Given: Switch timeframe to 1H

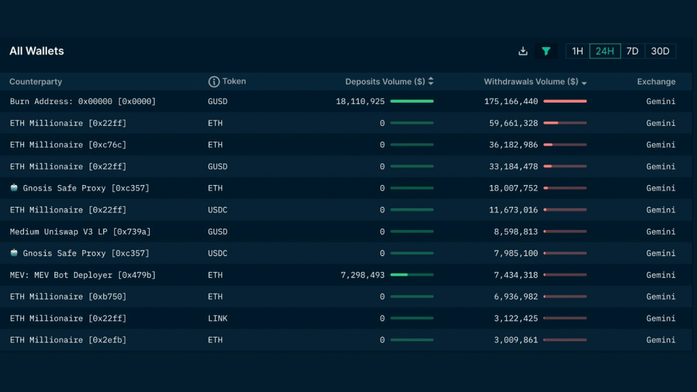Looking at the screenshot, I should pos(577,51).
